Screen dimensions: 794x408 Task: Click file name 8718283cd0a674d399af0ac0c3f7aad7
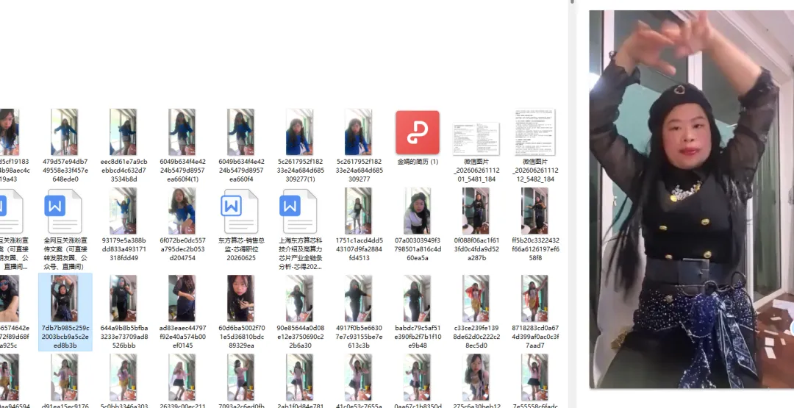pos(534,337)
